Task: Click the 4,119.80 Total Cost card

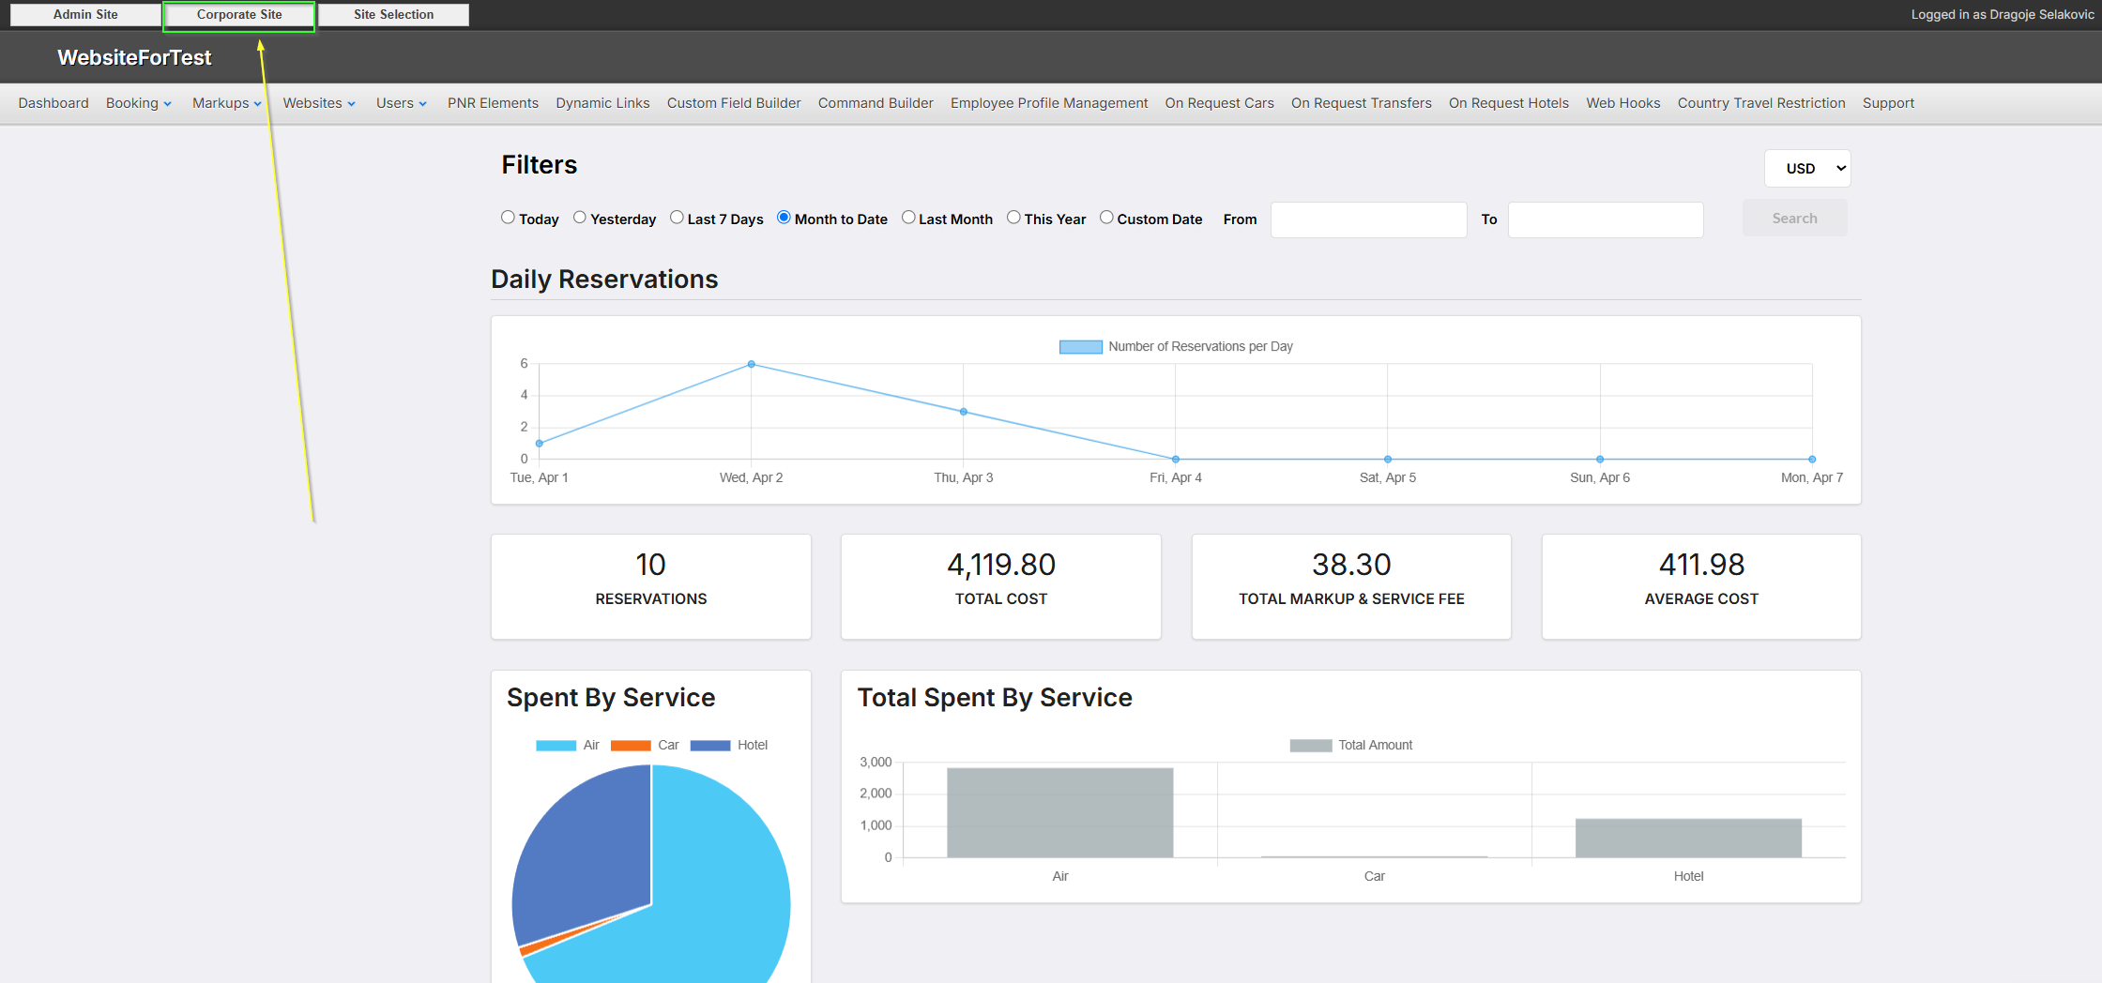Action: [x=1000, y=587]
